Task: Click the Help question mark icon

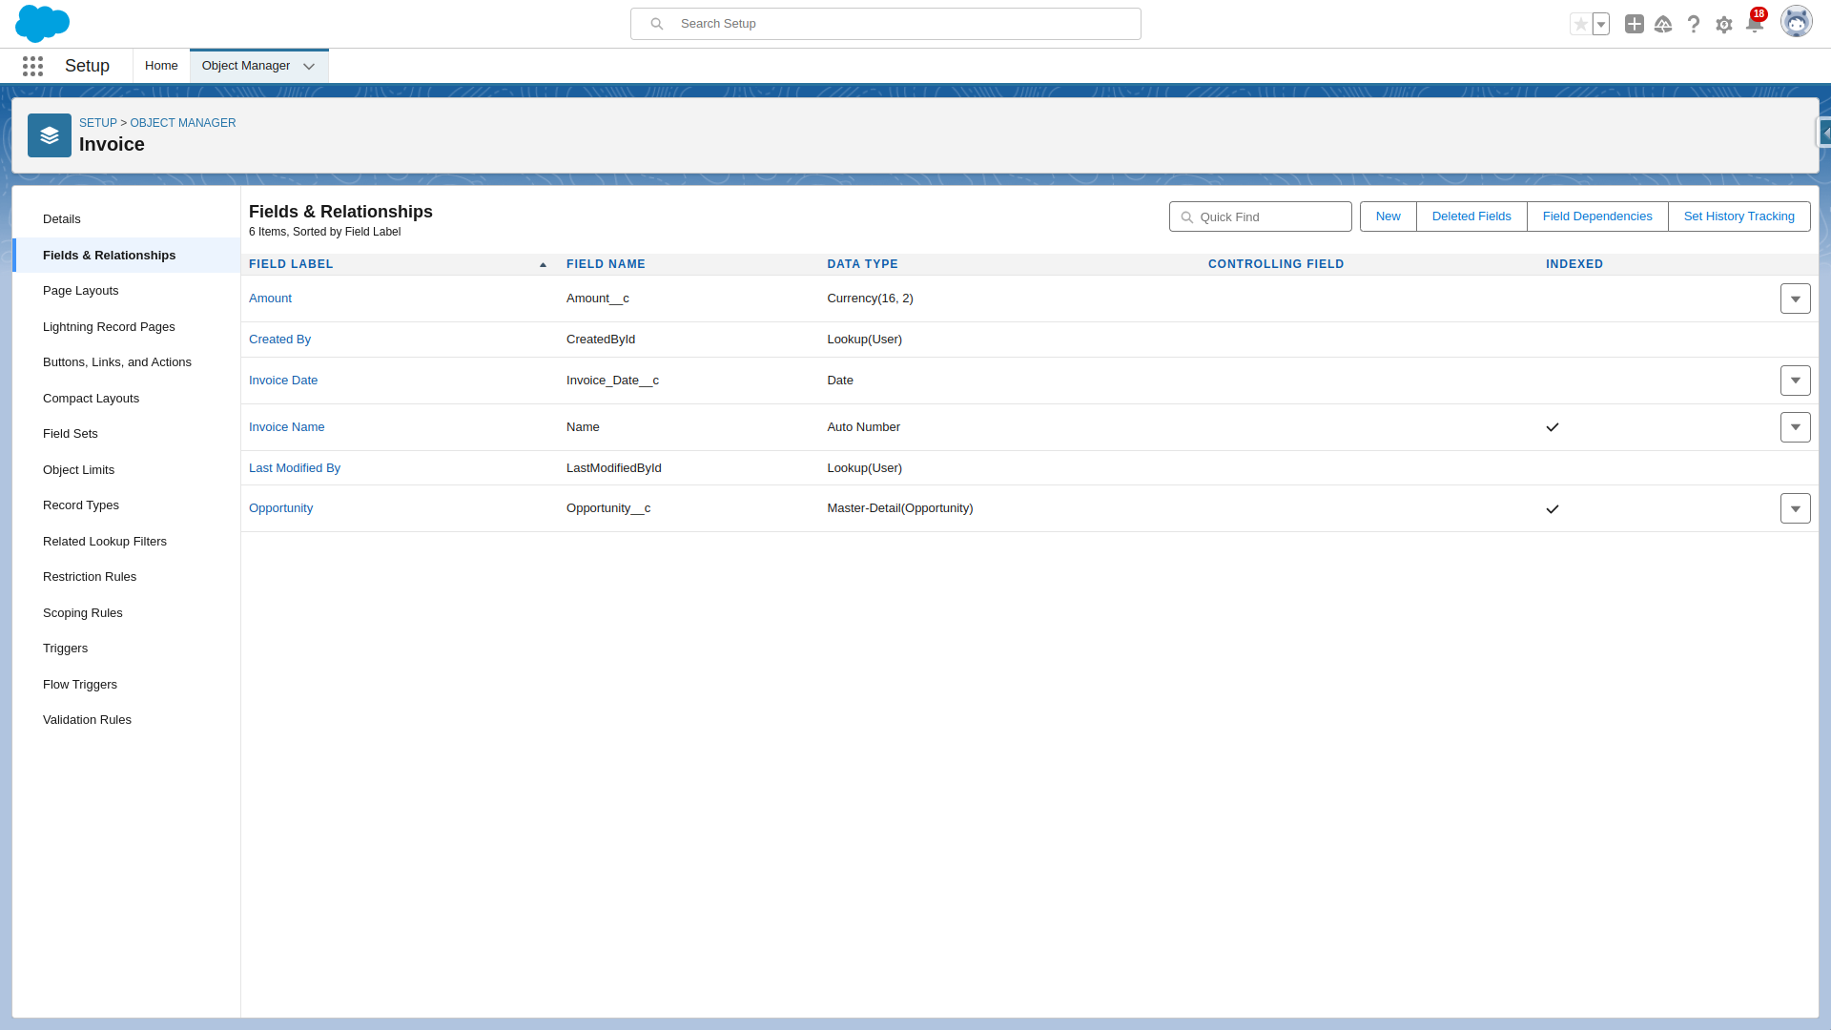Action: point(1694,24)
